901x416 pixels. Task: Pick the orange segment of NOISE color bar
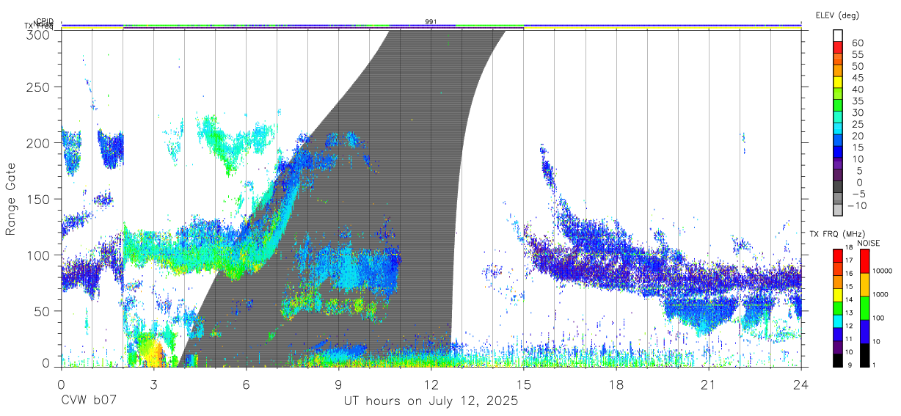[x=864, y=285]
